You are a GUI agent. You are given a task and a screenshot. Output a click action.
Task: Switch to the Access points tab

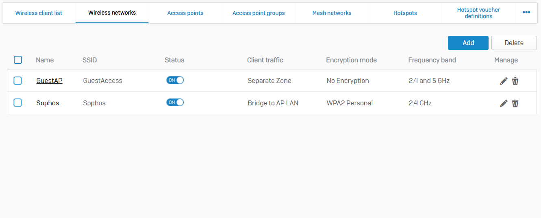[x=185, y=13]
